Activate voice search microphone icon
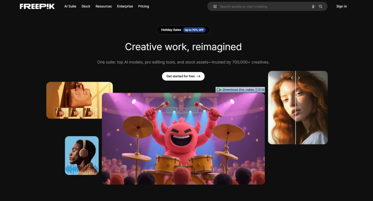 [x=313, y=7]
